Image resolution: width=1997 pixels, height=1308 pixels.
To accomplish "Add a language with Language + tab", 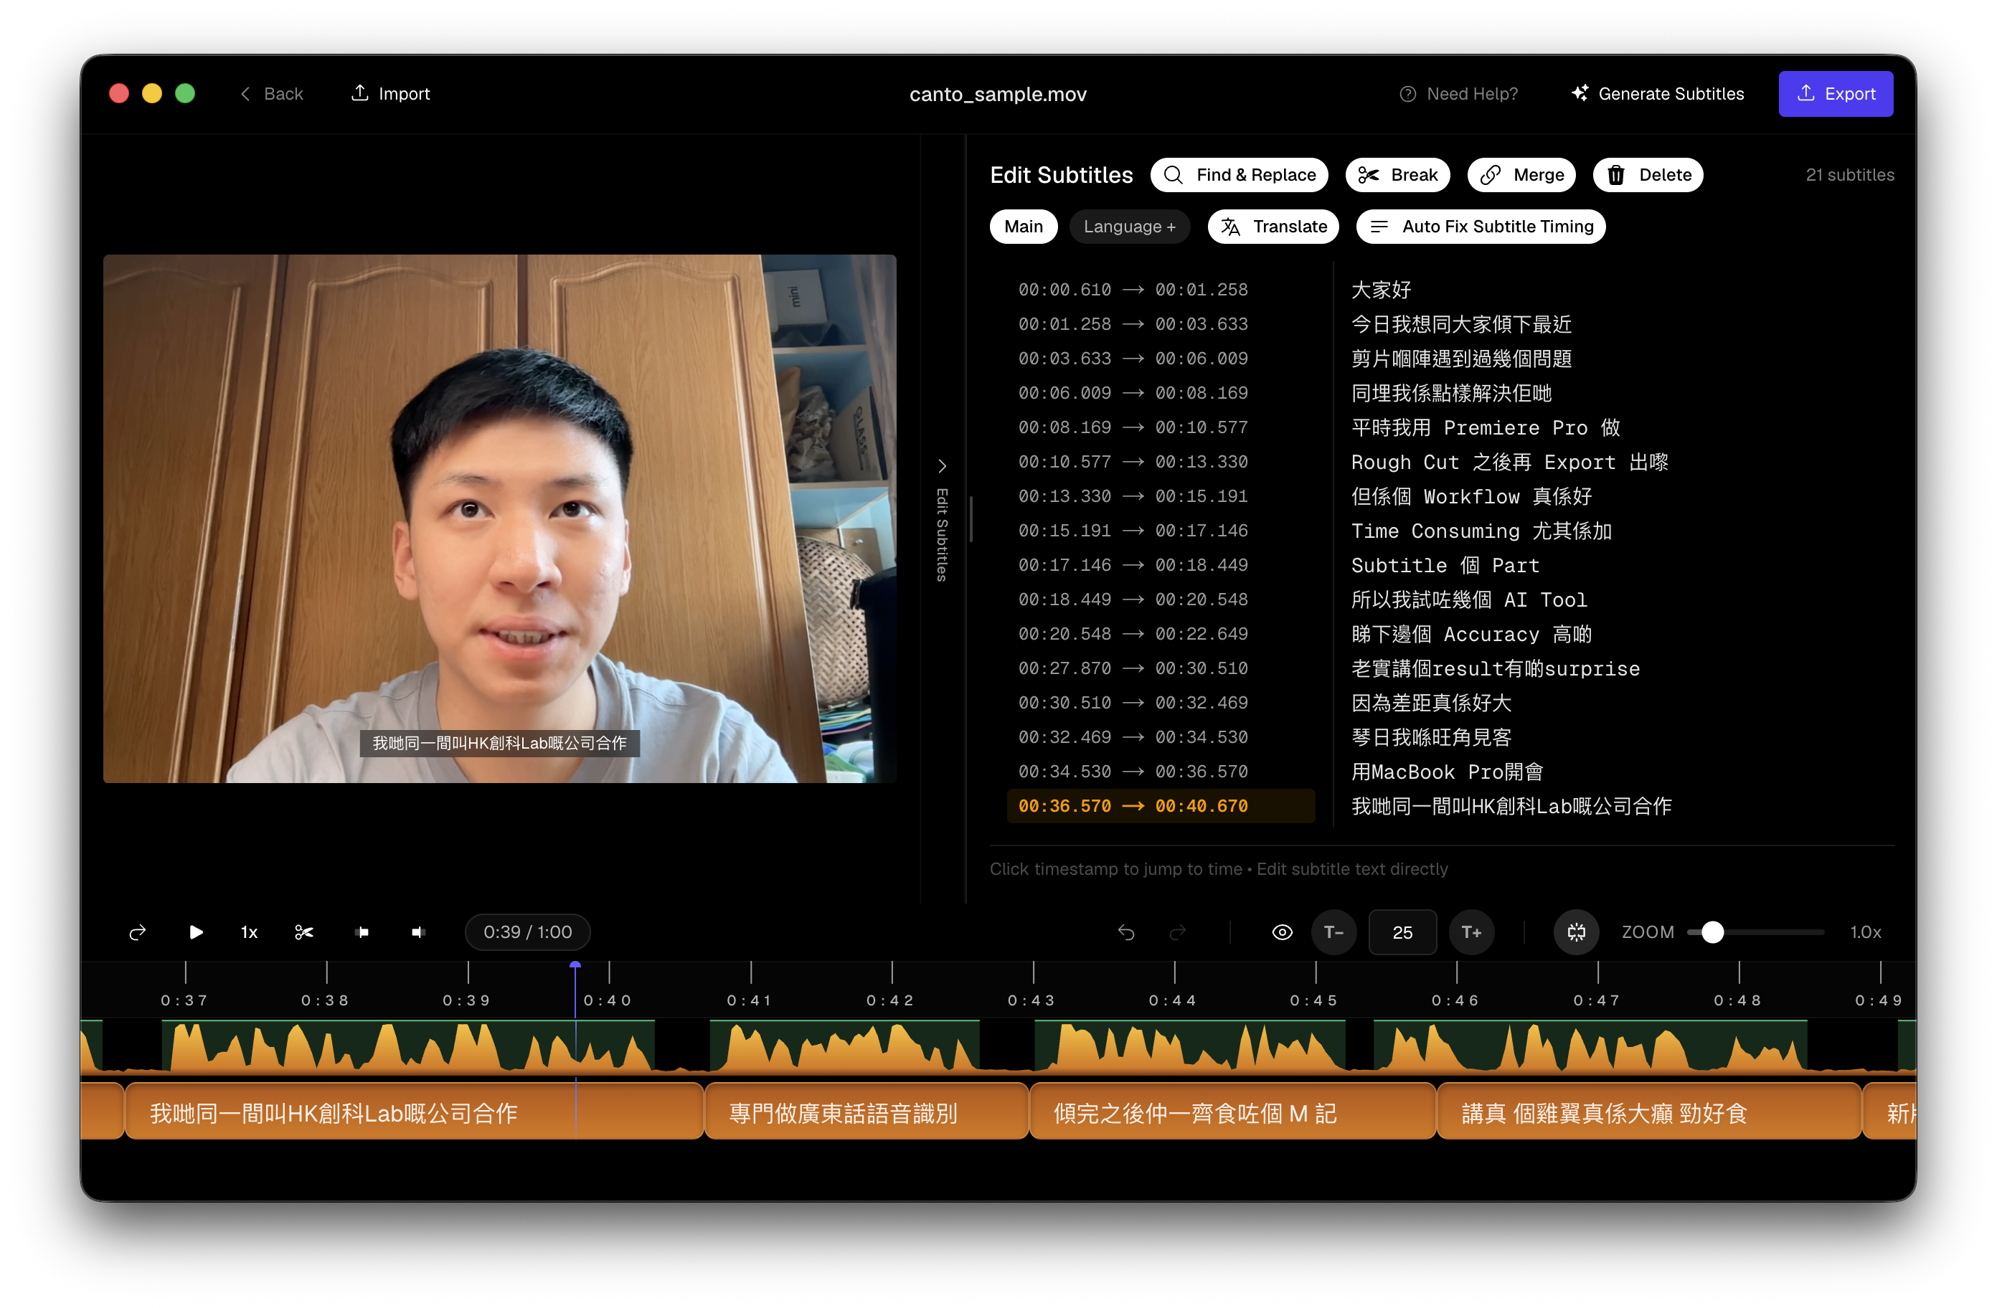I will (x=1129, y=227).
